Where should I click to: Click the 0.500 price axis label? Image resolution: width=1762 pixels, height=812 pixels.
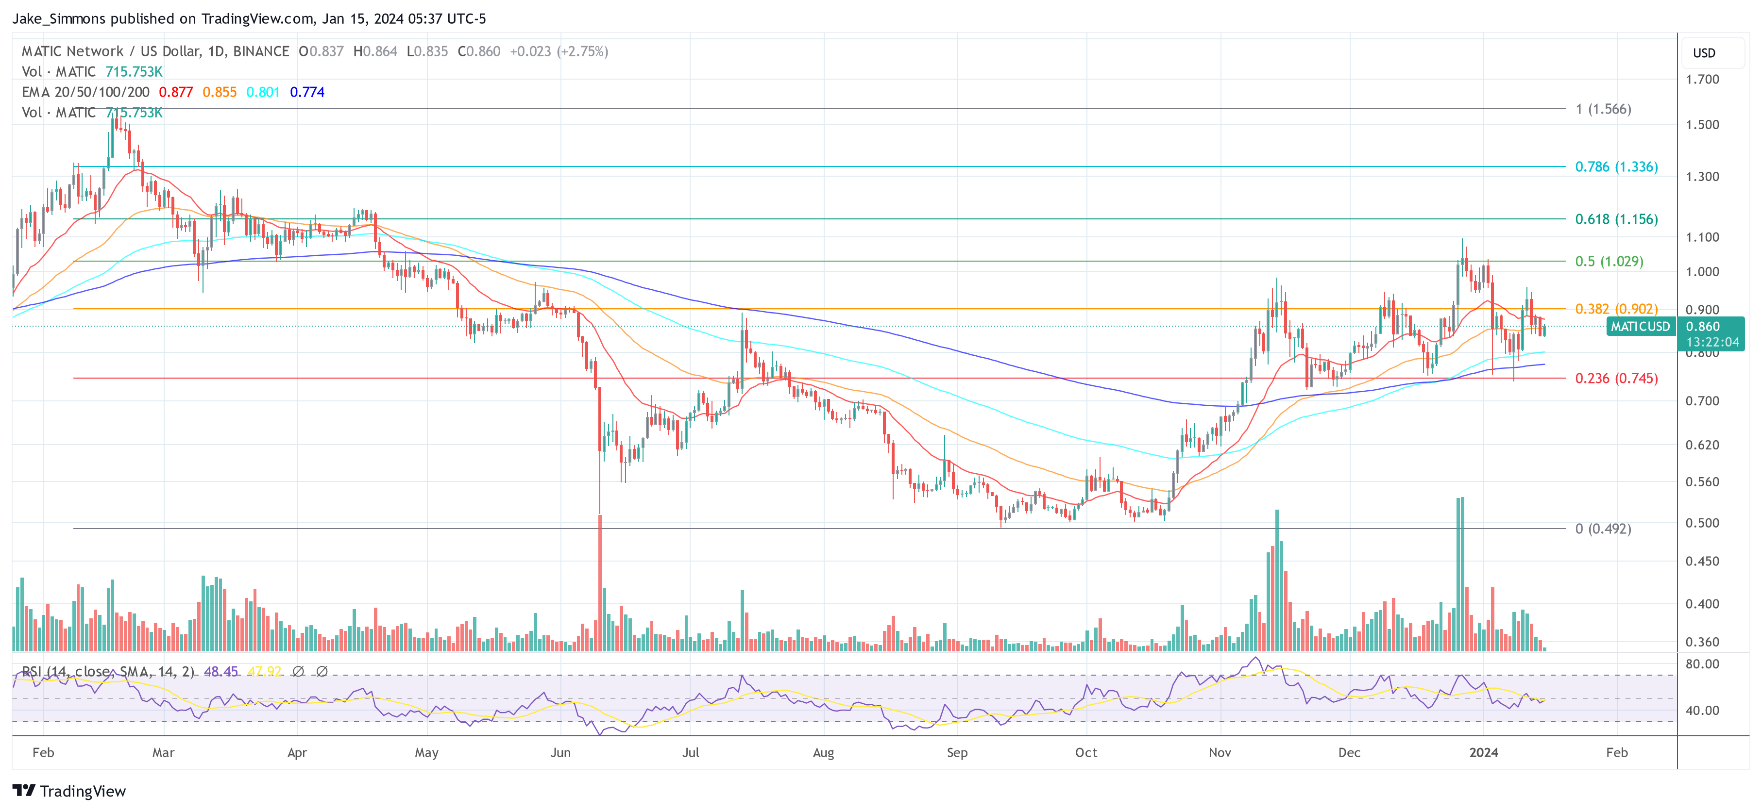1702,523
